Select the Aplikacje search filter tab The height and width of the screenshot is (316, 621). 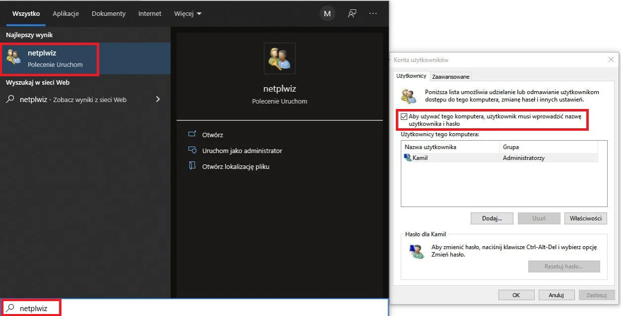click(x=66, y=14)
